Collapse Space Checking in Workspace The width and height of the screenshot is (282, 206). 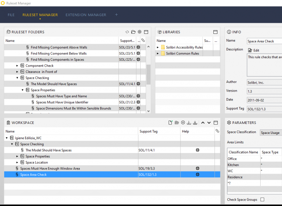click(12, 144)
